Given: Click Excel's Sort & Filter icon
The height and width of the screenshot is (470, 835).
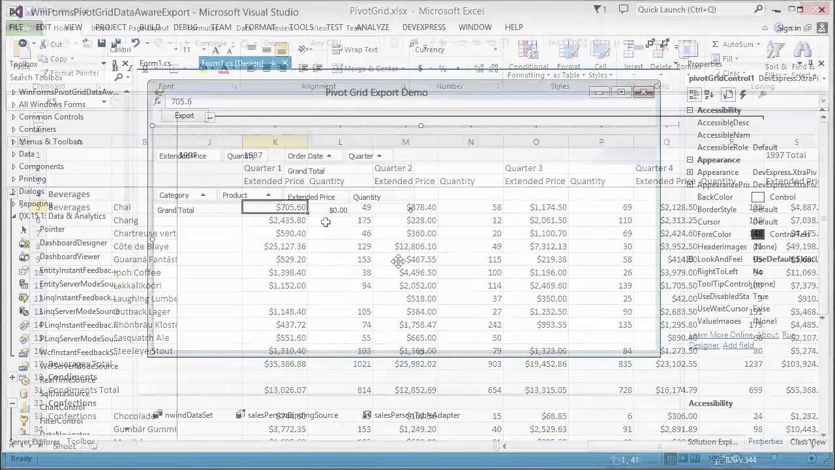Looking at the screenshot, I should pos(775,51).
